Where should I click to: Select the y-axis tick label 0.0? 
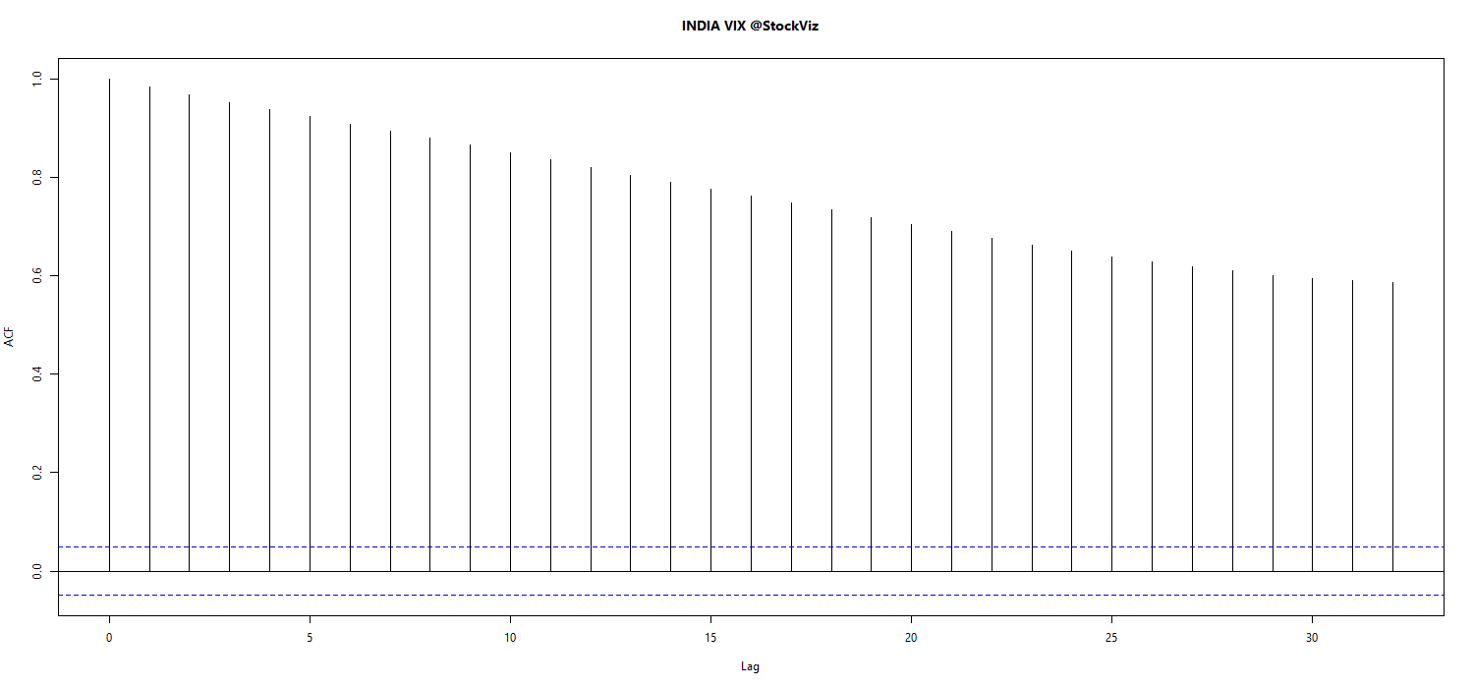pyautogui.click(x=38, y=571)
